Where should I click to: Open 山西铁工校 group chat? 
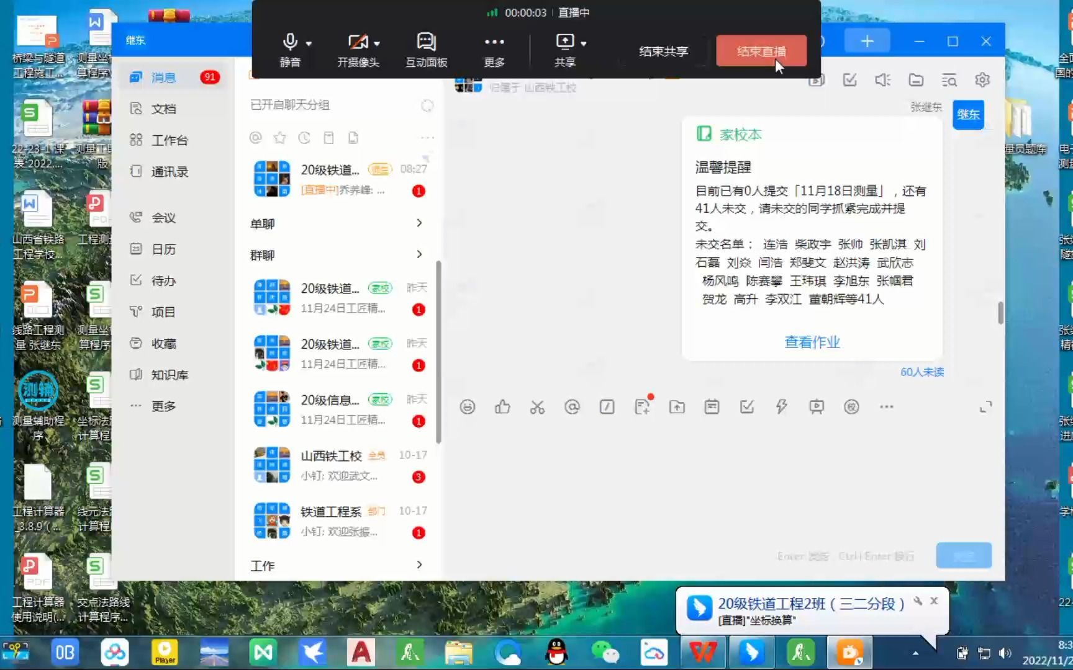[x=340, y=465]
